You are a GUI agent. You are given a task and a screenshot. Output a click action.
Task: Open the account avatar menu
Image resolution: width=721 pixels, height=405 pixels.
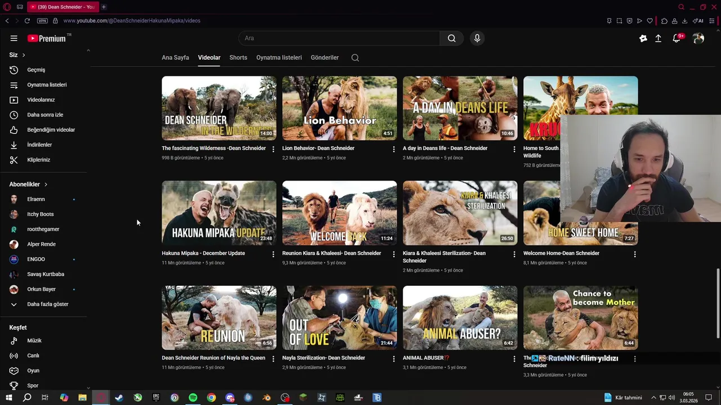(x=698, y=38)
